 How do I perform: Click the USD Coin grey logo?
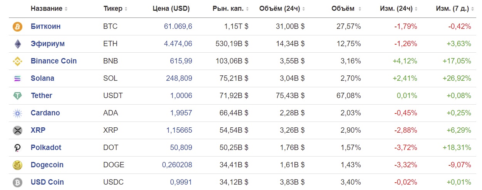pyautogui.click(x=18, y=182)
